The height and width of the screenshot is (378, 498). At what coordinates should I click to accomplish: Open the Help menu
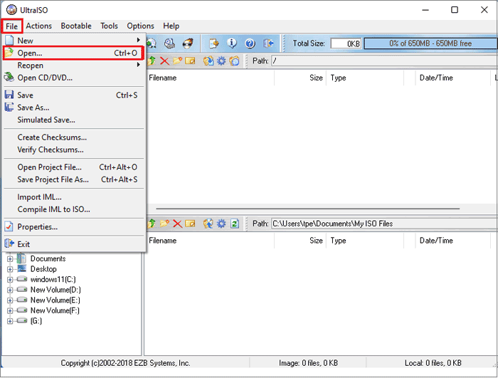[171, 26]
